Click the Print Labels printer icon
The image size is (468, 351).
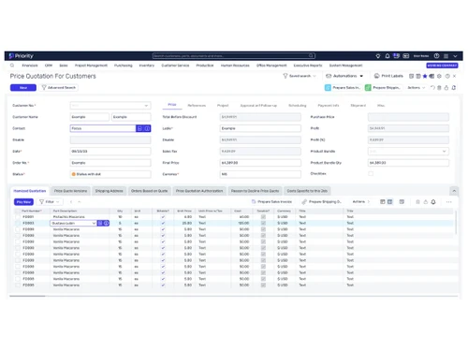coord(376,76)
